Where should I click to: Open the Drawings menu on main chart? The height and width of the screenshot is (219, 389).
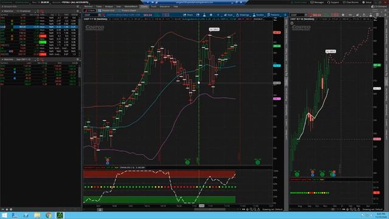(243, 15)
